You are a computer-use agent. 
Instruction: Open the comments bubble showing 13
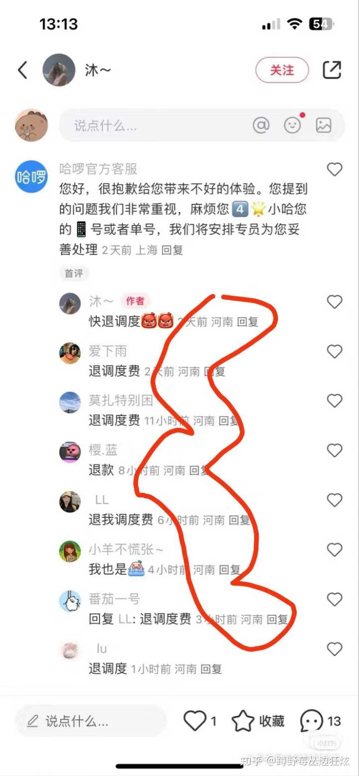pyautogui.click(x=312, y=721)
